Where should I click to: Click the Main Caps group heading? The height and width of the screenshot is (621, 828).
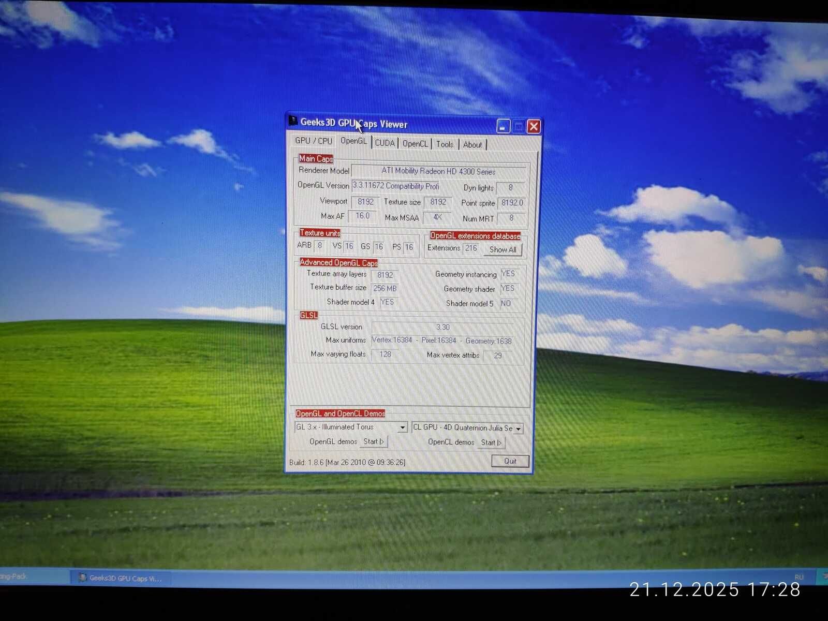click(316, 158)
